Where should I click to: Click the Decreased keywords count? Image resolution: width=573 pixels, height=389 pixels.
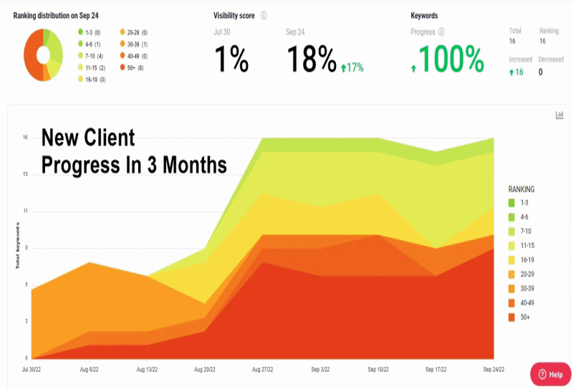(540, 72)
